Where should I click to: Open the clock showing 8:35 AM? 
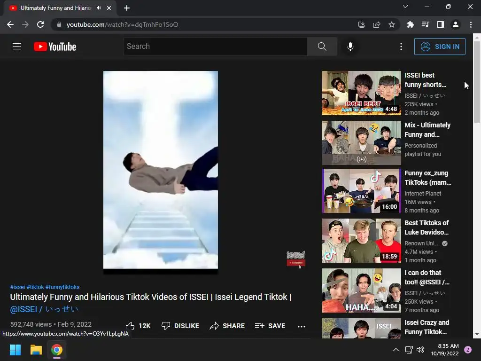click(445, 350)
